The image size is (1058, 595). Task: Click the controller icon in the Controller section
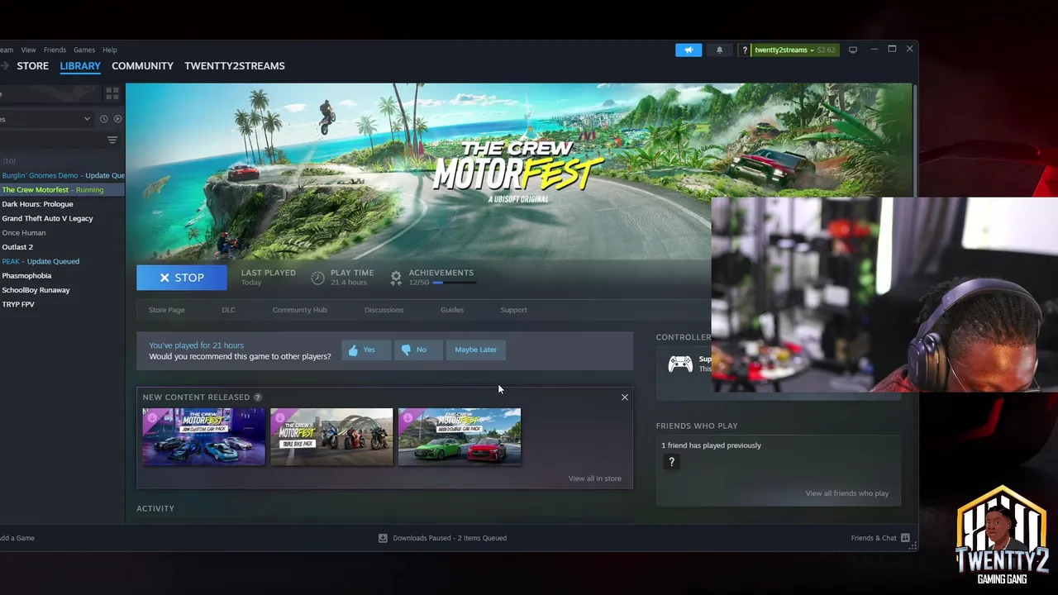pos(680,364)
